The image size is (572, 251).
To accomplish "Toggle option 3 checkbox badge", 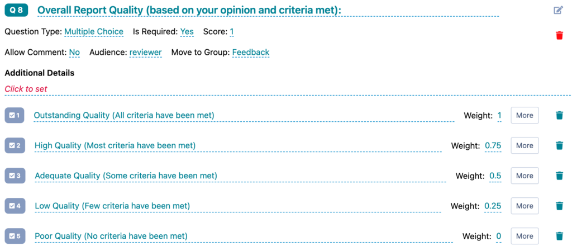I will [15, 176].
